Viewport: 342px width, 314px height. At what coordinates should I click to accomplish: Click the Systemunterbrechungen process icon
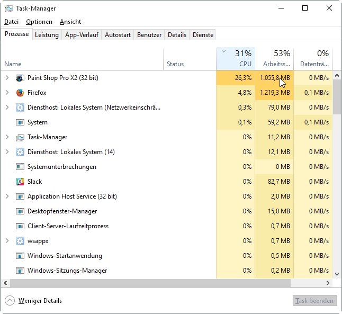[x=20, y=167]
